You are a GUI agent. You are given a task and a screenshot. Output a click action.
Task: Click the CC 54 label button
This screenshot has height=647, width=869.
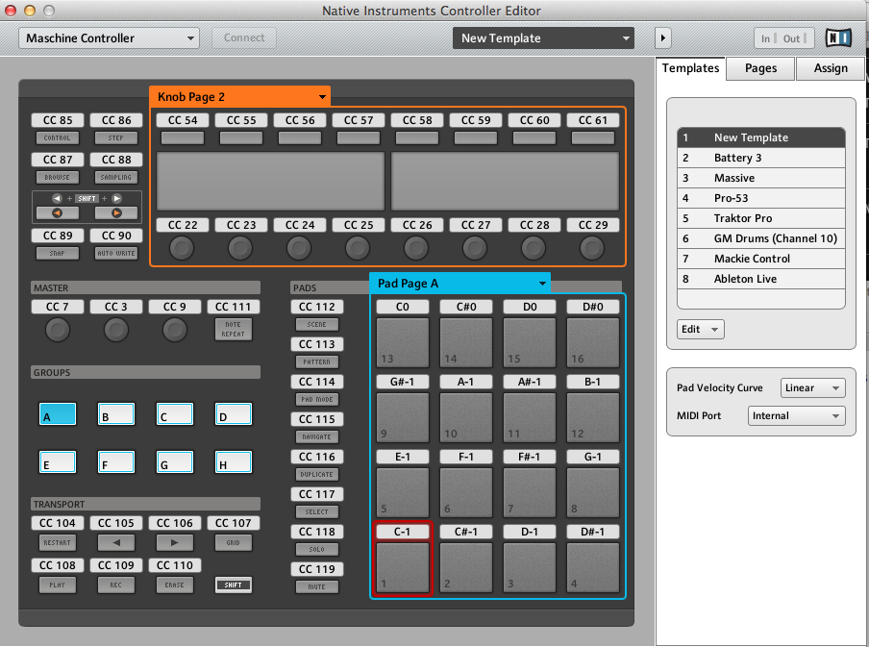click(183, 120)
